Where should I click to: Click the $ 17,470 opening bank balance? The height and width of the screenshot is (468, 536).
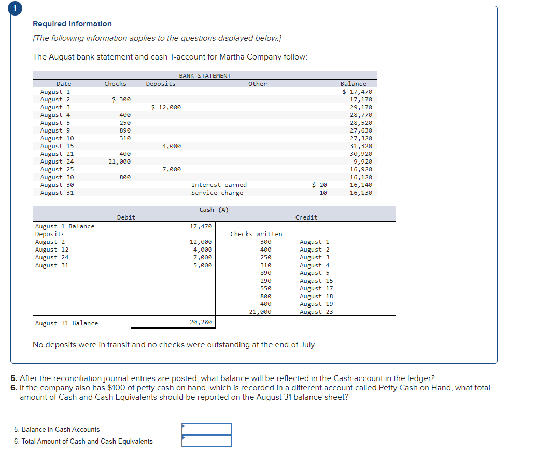[x=357, y=92]
